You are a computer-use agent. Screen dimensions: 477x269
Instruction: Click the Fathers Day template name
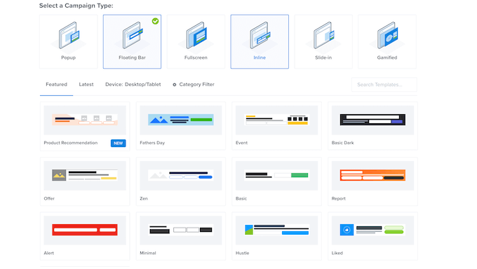coord(152,143)
